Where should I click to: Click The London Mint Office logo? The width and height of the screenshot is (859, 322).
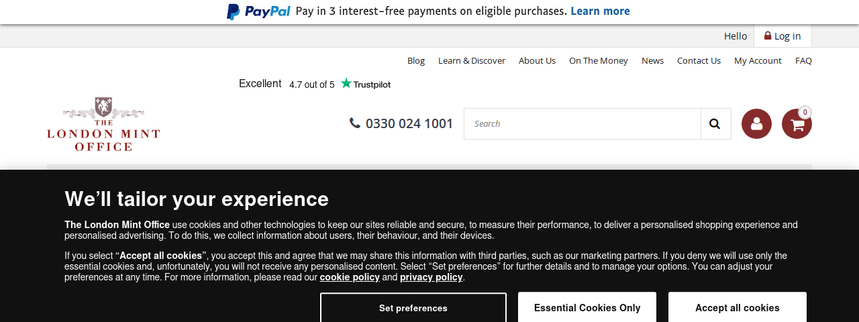(x=103, y=124)
